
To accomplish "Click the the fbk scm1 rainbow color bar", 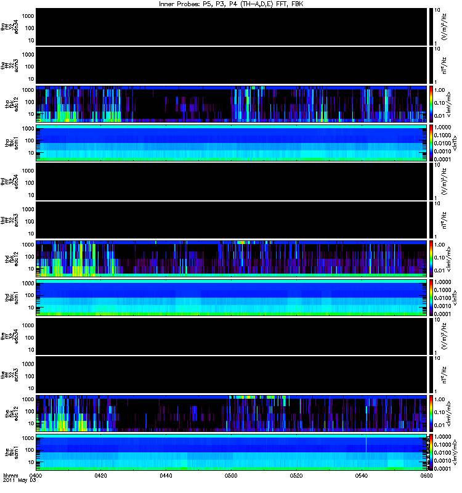I will tap(431, 452).
